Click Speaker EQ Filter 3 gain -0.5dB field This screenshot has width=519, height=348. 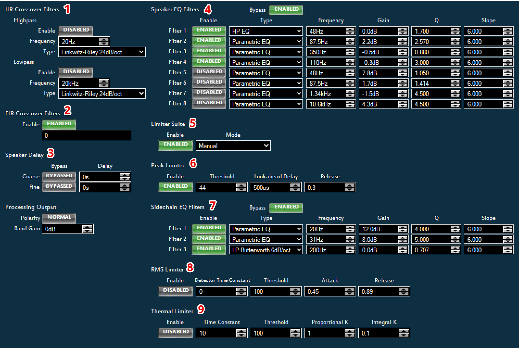tap(383, 52)
